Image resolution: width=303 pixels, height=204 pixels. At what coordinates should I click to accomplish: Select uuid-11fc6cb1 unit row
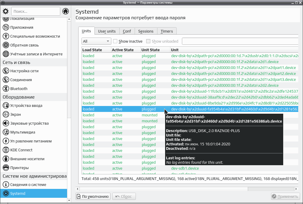pyautogui.click(x=190, y=91)
